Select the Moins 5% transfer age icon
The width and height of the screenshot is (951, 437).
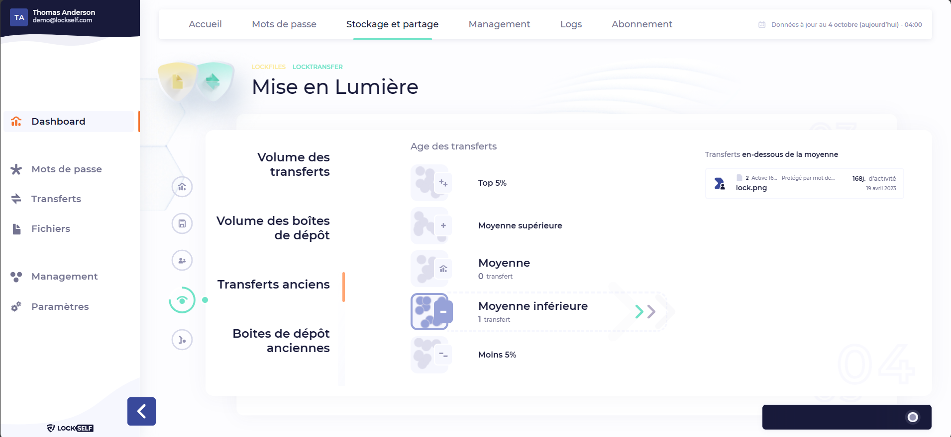coord(430,355)
